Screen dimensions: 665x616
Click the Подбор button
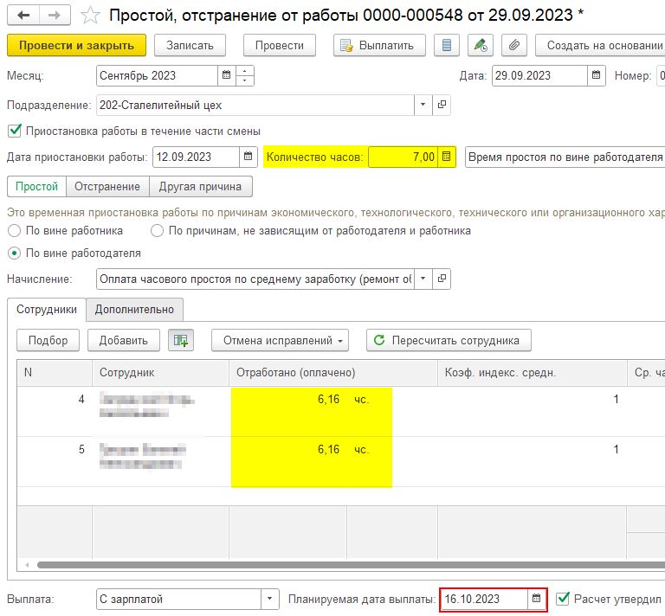click(48, 340)
